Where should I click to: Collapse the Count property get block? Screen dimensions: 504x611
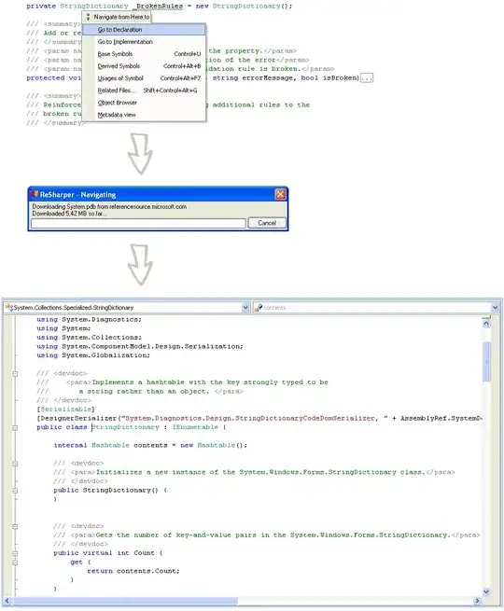pos(15,562)
